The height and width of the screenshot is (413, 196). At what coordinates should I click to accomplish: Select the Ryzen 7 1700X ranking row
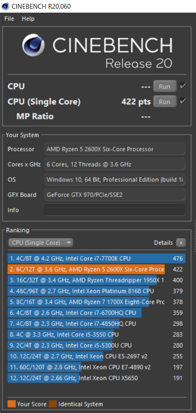96,302
